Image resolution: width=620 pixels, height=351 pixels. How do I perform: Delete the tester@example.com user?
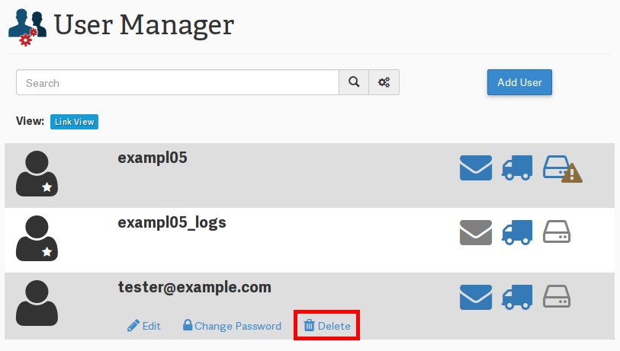click(327, 326)
